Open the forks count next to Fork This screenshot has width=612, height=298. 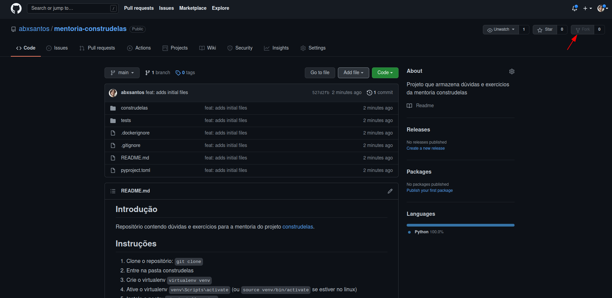[x=599, y=29]
